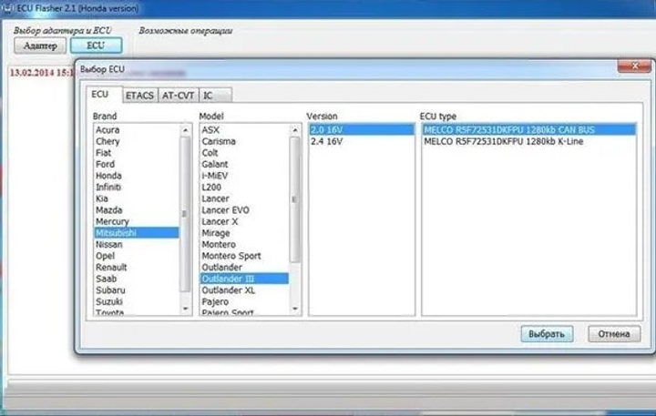This screenshot has height=416, width=656.
Task: Select Suzuki brand
Action: [x=137, y=301]
